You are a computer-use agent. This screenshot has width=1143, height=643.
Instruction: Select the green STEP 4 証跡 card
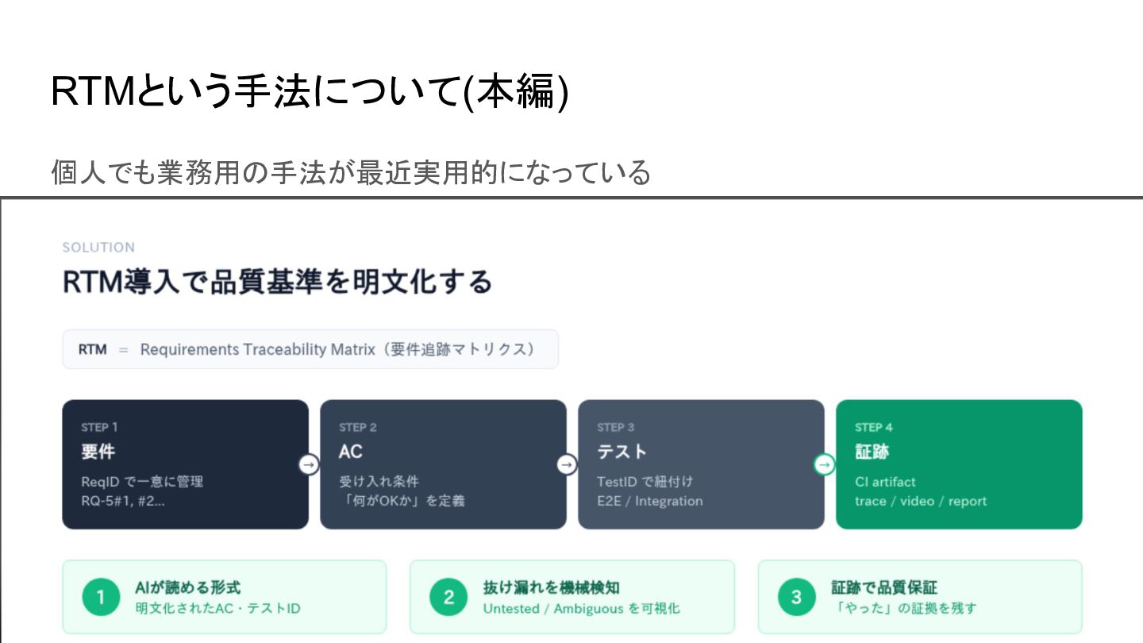click(959, 464)
